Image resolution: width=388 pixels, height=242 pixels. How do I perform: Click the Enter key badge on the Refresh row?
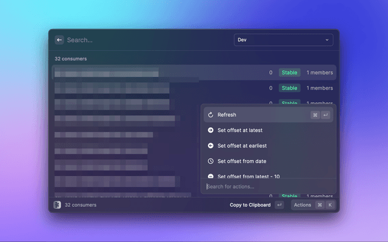click(326, 114)
